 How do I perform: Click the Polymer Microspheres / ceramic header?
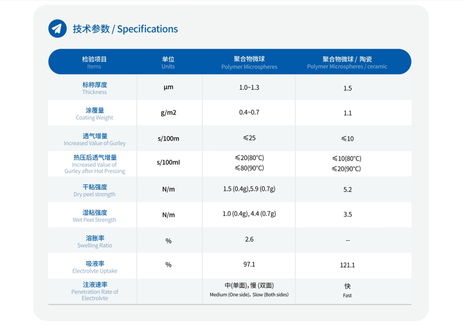click(x=347, y=62)
